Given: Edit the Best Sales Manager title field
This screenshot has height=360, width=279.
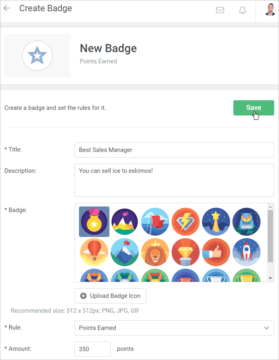Looking at the screenshot, I should pyautogui.click(x=174, y=149).
